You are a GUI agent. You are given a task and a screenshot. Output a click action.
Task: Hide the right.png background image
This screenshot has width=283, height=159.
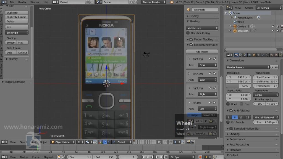point(210,88)
